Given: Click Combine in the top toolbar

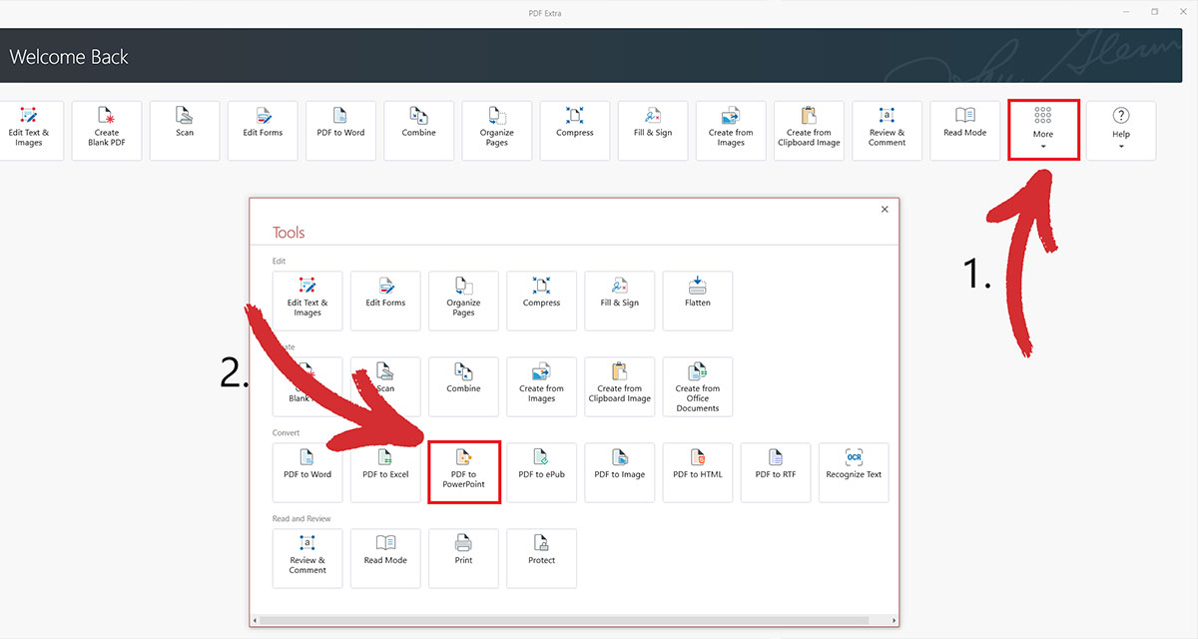Looking at the screenshot, I should click(x=418, y=130).
